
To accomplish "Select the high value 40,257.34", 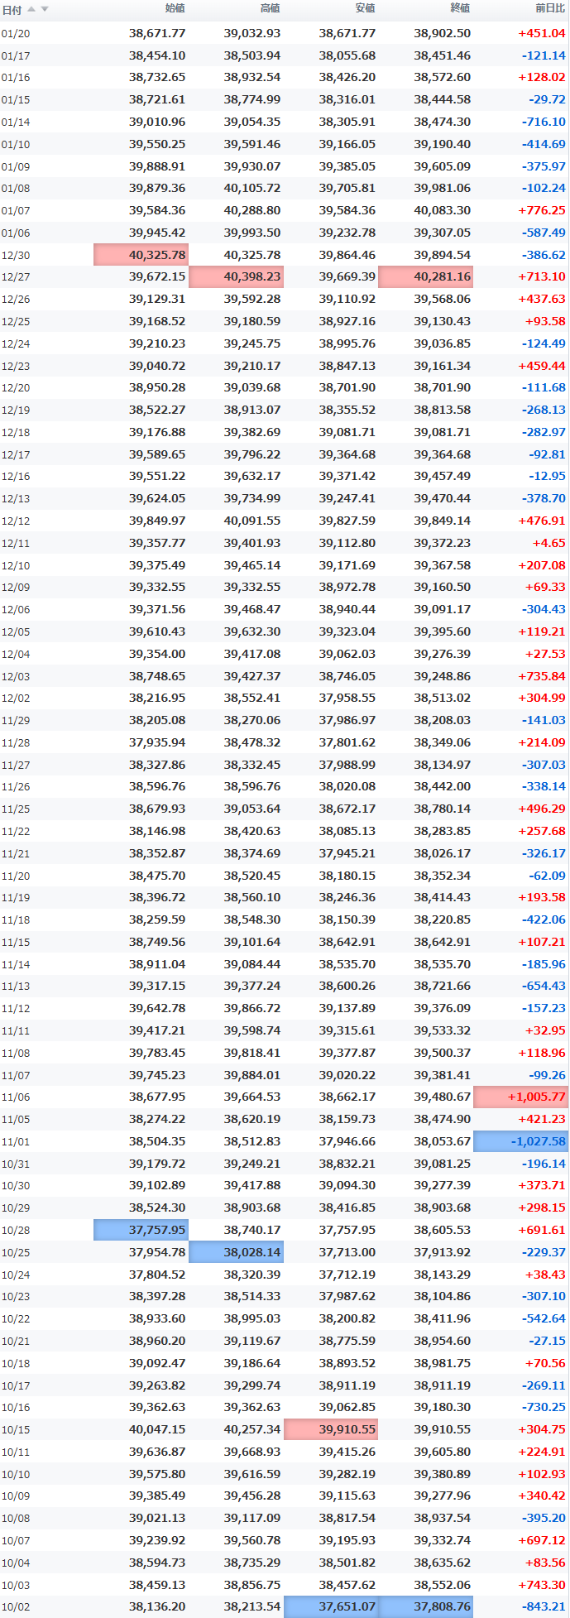I will click(x=251, y=1429).
